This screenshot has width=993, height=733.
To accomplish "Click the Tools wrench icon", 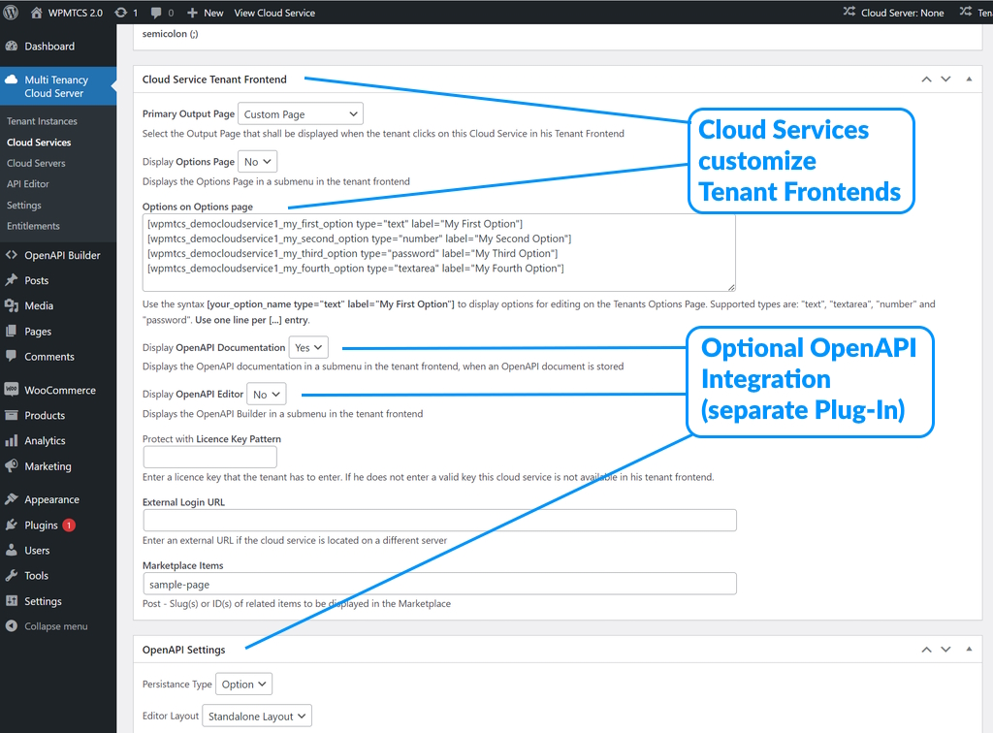I will pyautogui.click(x=12, y=575).
